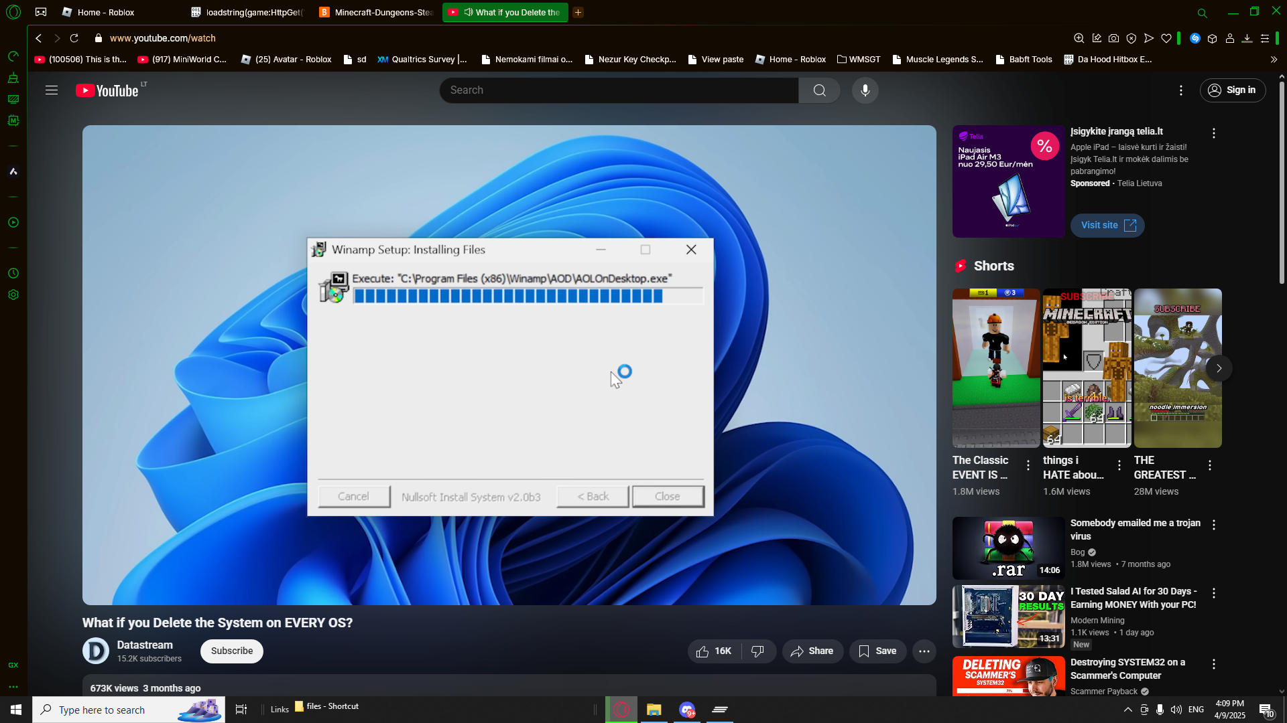This screenshot has height=723, width=1287.
Task: Open the Datastream channel name link
Action: [x=145, y=645]
